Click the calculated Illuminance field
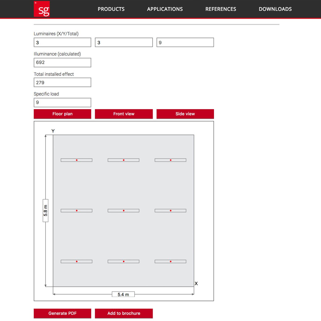The width and height of the screenshot is (321, 321). [x=62, y=63]
